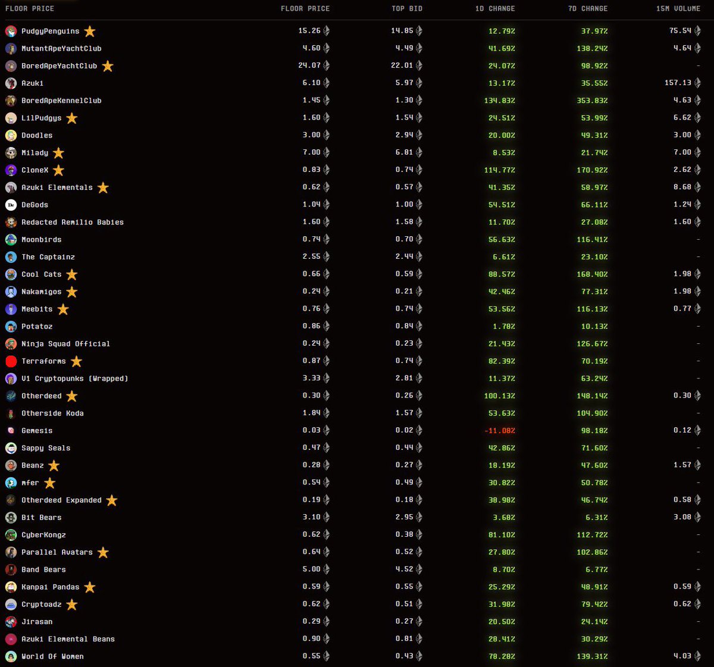
Task: Click PudgyPenguins 14.85 top bid value
Action: pos(402,31)
